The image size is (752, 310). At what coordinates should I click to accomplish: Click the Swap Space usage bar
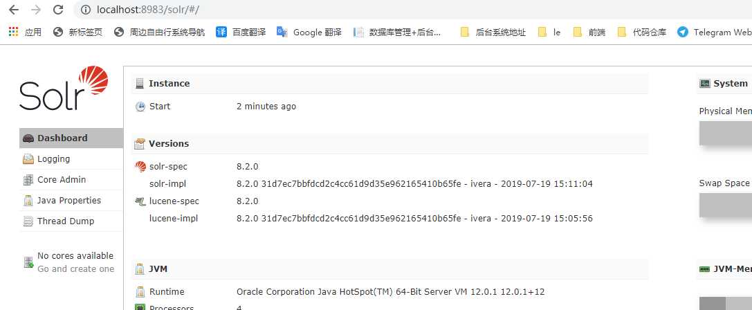pyautogui.click(x=726, y=206)
